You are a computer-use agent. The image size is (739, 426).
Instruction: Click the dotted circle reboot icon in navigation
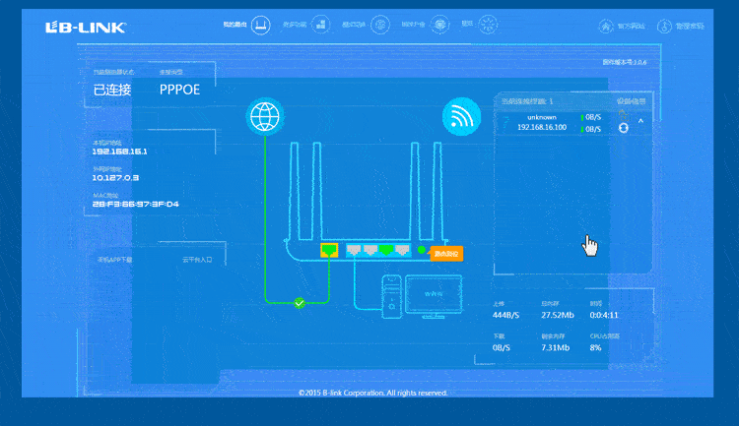coord(488,25)
